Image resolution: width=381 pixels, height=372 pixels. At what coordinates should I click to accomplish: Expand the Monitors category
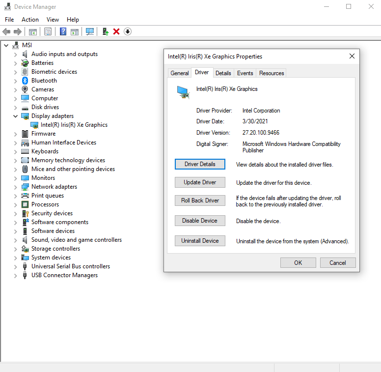[x=16, y=178]
